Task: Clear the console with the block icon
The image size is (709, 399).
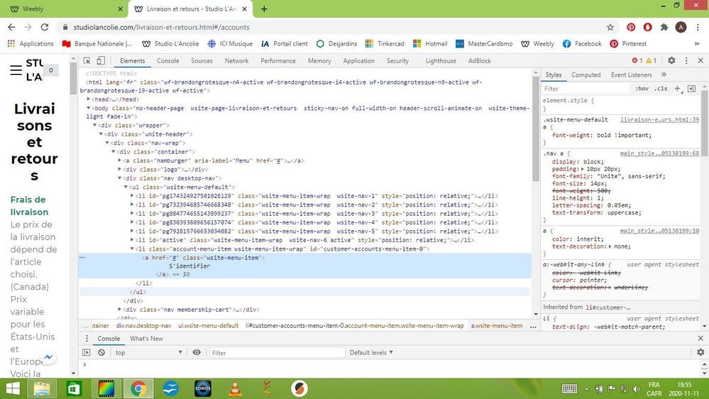Action: 101,353
